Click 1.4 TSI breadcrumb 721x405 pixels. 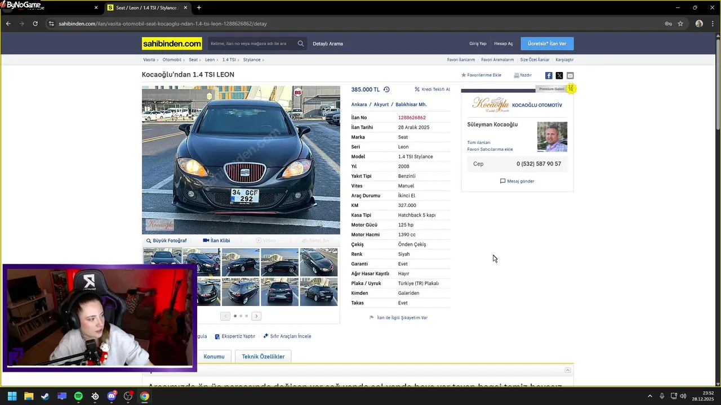(229, 60)
